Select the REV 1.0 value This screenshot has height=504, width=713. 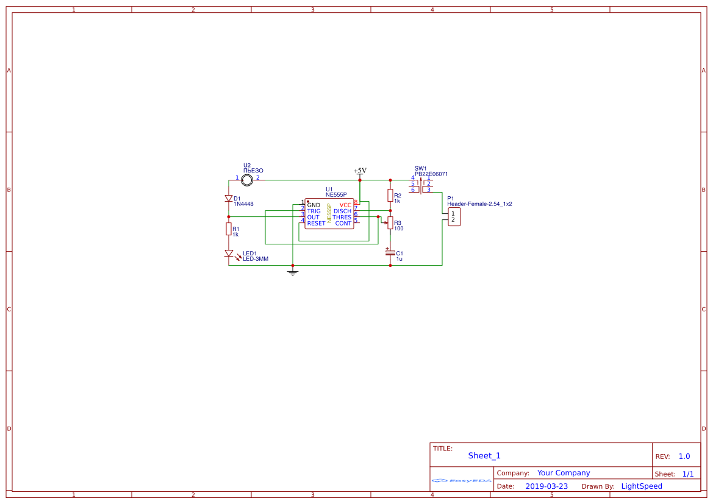683,455
